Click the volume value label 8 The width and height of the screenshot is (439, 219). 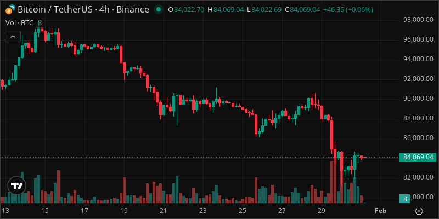tap(405, 199)
